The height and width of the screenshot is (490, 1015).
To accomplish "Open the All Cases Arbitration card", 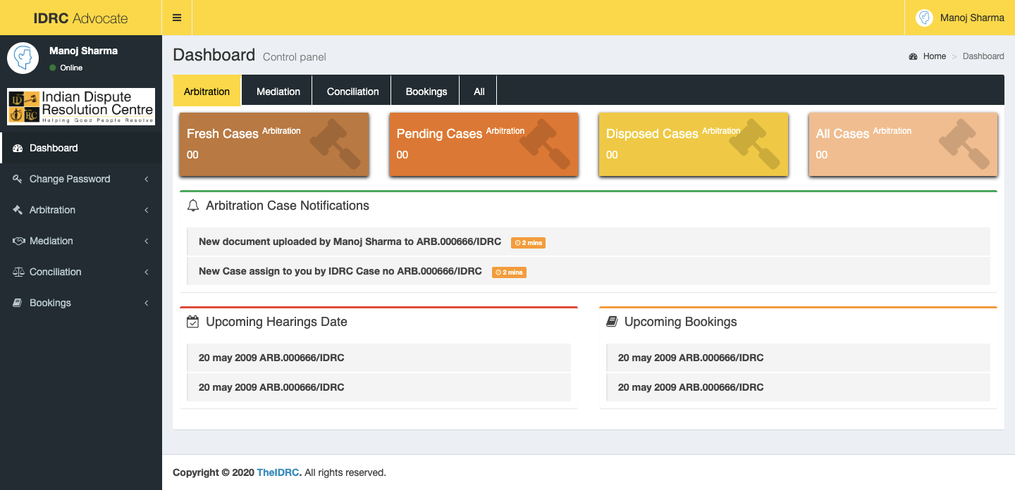I will pyautogui.click(x=902, y=144).
